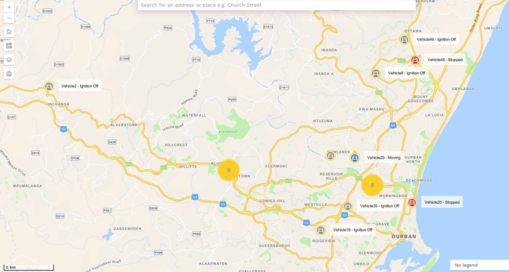Screen dimensions: 509x272
Task: Select the Vehicle2 marker near Inchanga
Action: [49, 87]
